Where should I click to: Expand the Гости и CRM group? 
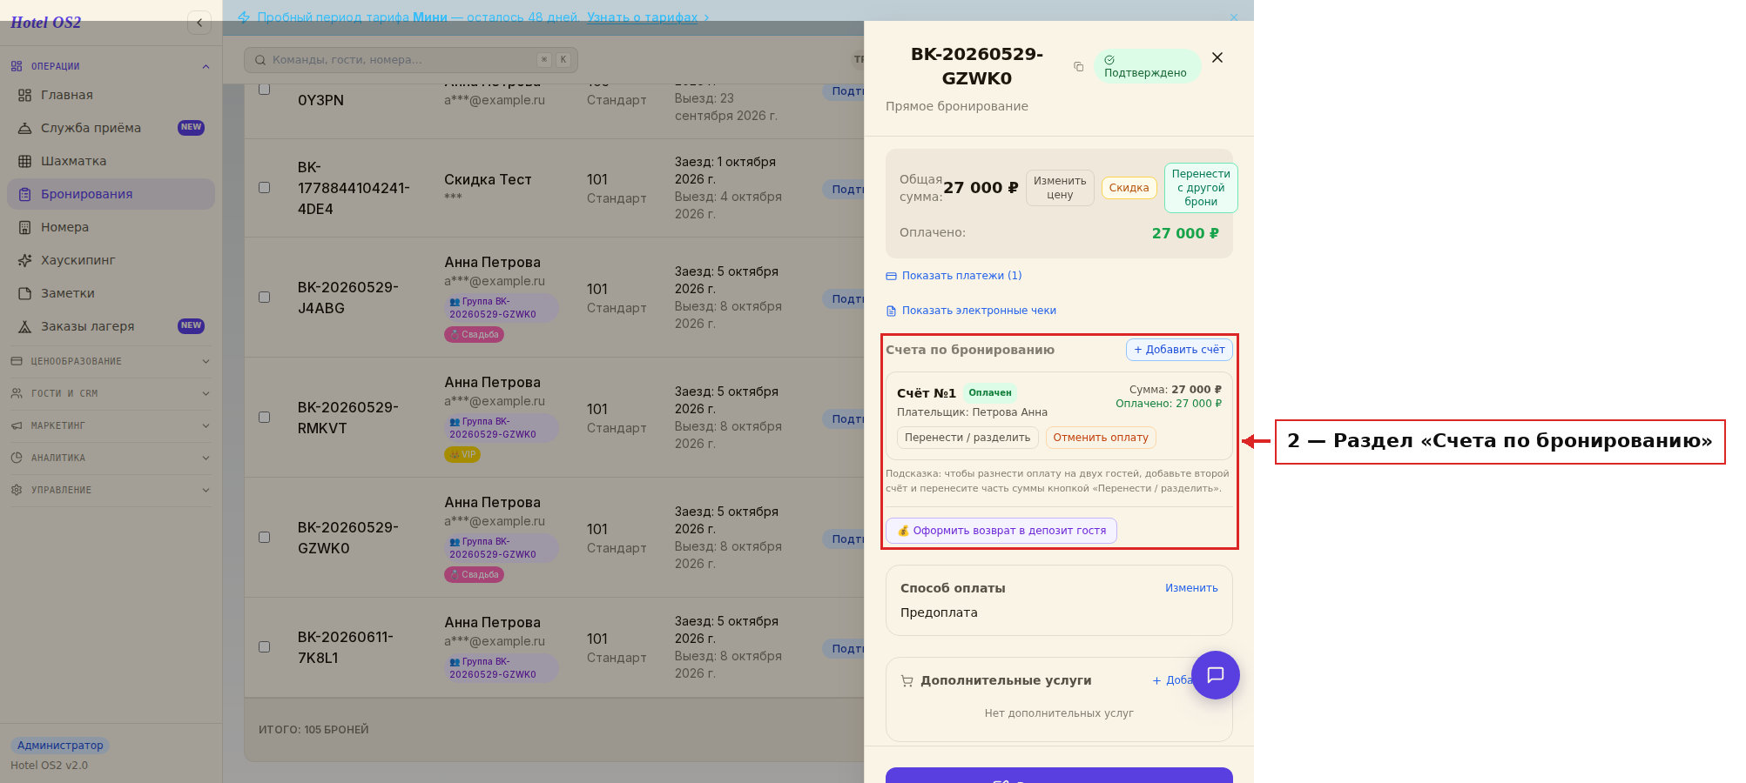[111, 393]
